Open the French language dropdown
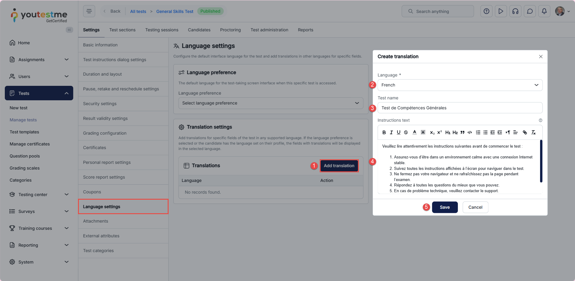 point(460,85)
